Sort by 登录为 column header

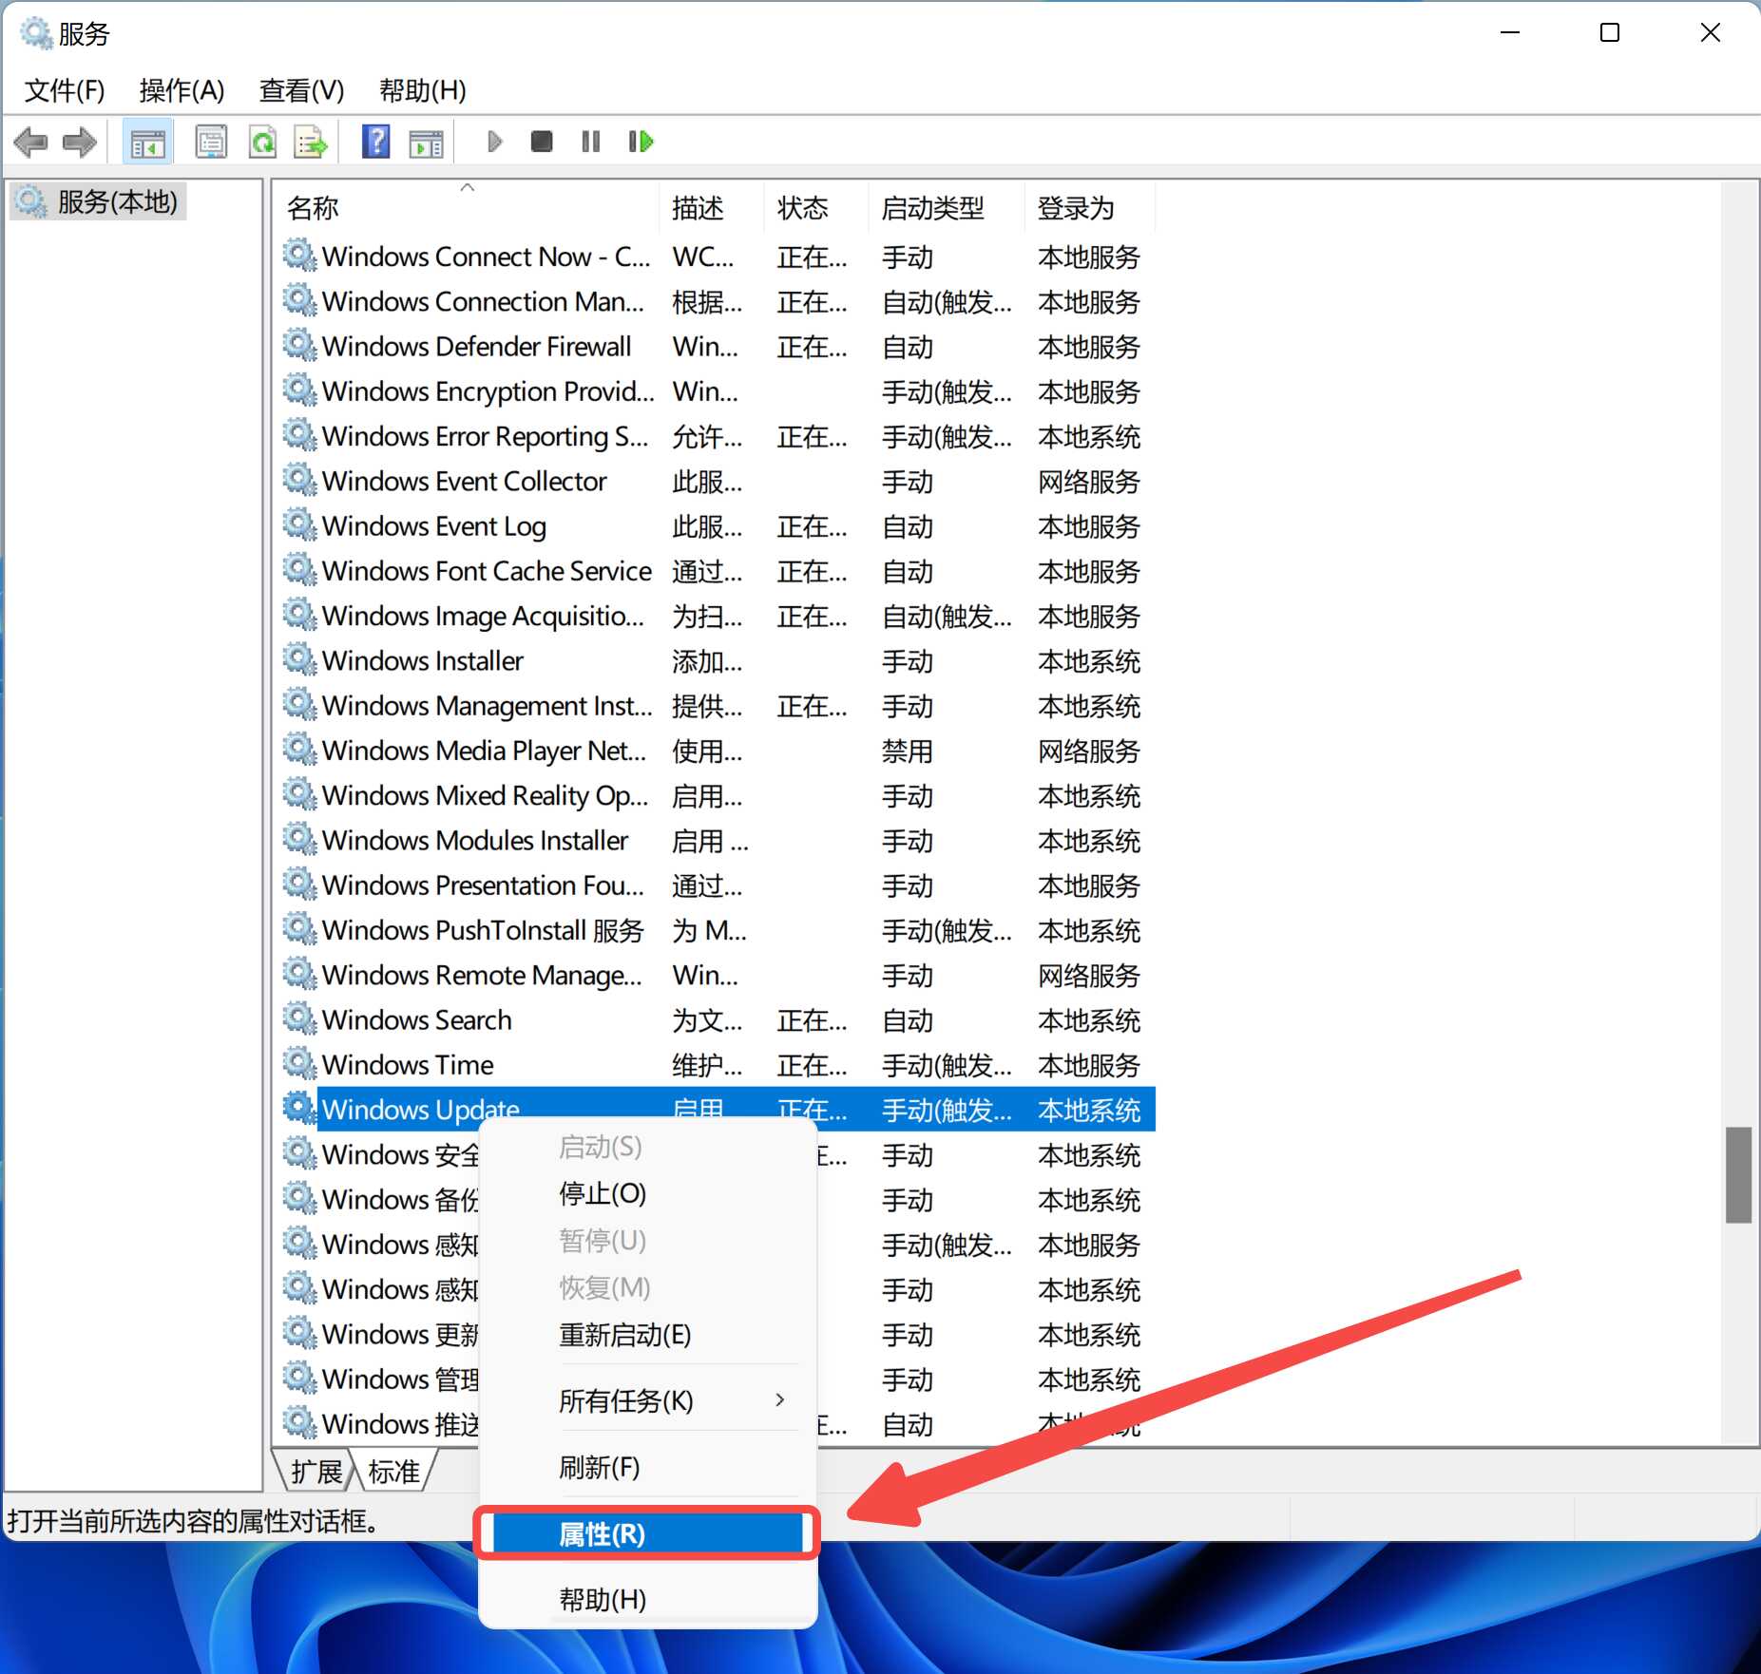click(1090, 208)
